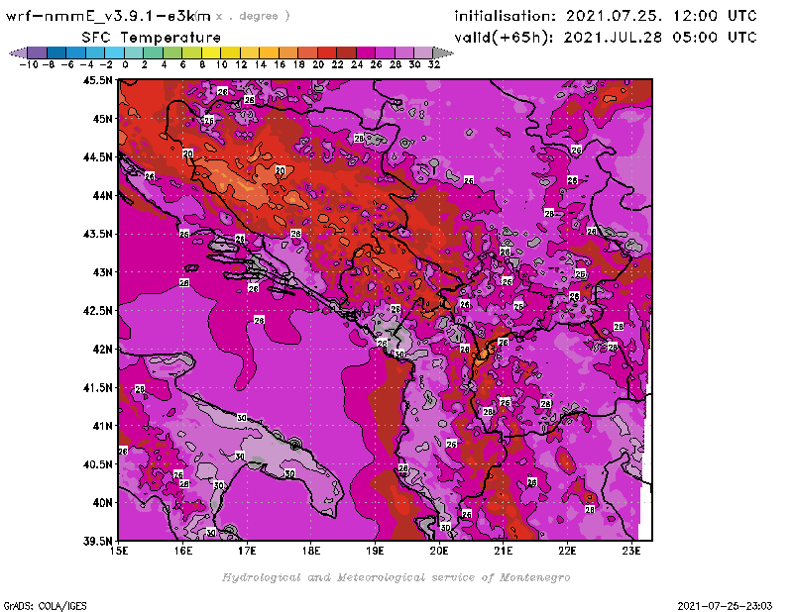Click the '-10' value under the legend bar
This screenshot has width=793, height=612.
29,64
